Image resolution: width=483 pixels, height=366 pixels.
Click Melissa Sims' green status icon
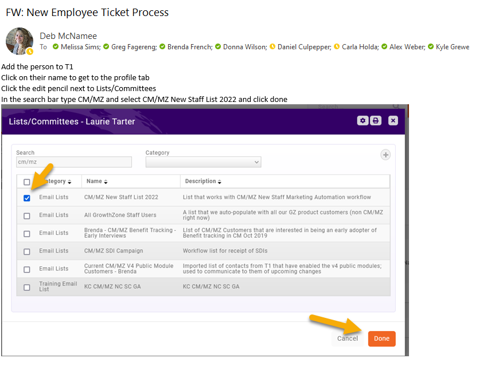click(x=56, y=47)
